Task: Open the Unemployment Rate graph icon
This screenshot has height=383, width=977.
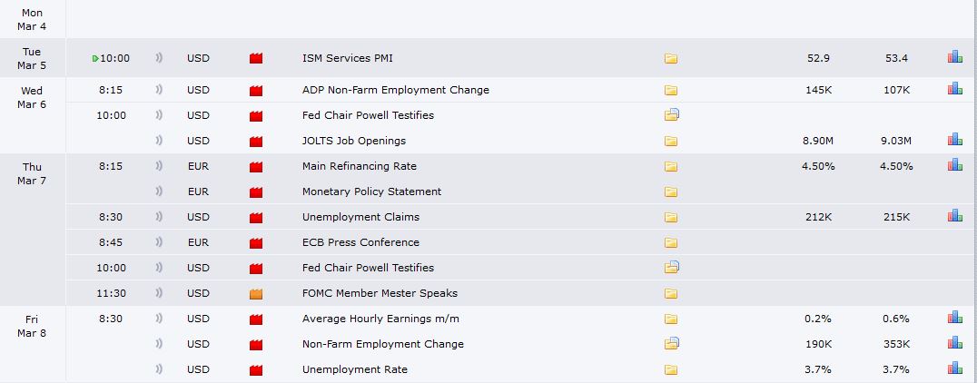Action: (x=954, y=368)
